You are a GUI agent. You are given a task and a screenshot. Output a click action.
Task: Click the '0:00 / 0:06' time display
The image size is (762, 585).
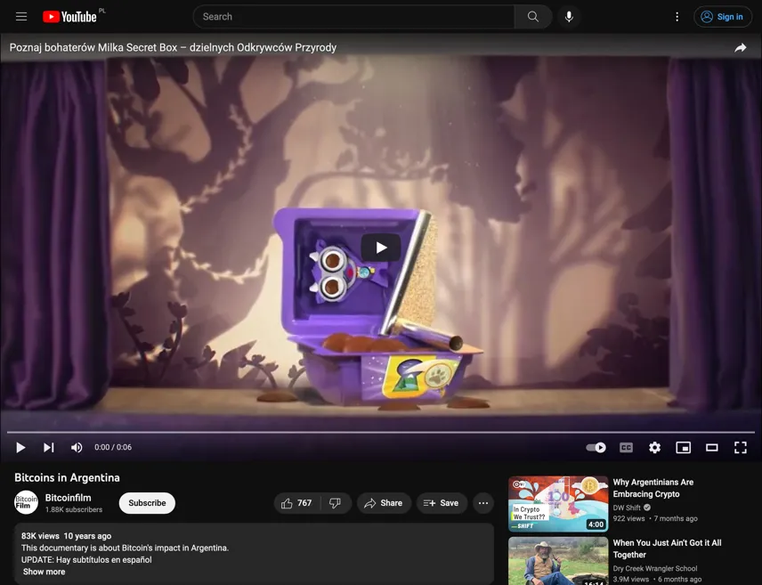point(113,447)
